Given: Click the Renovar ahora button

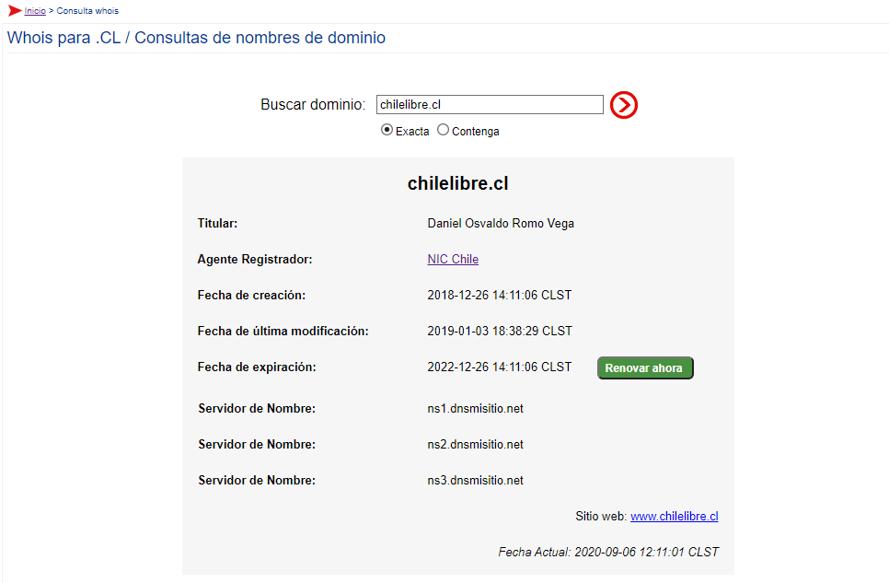Looking at the screenshot, I should coord(645,367).
